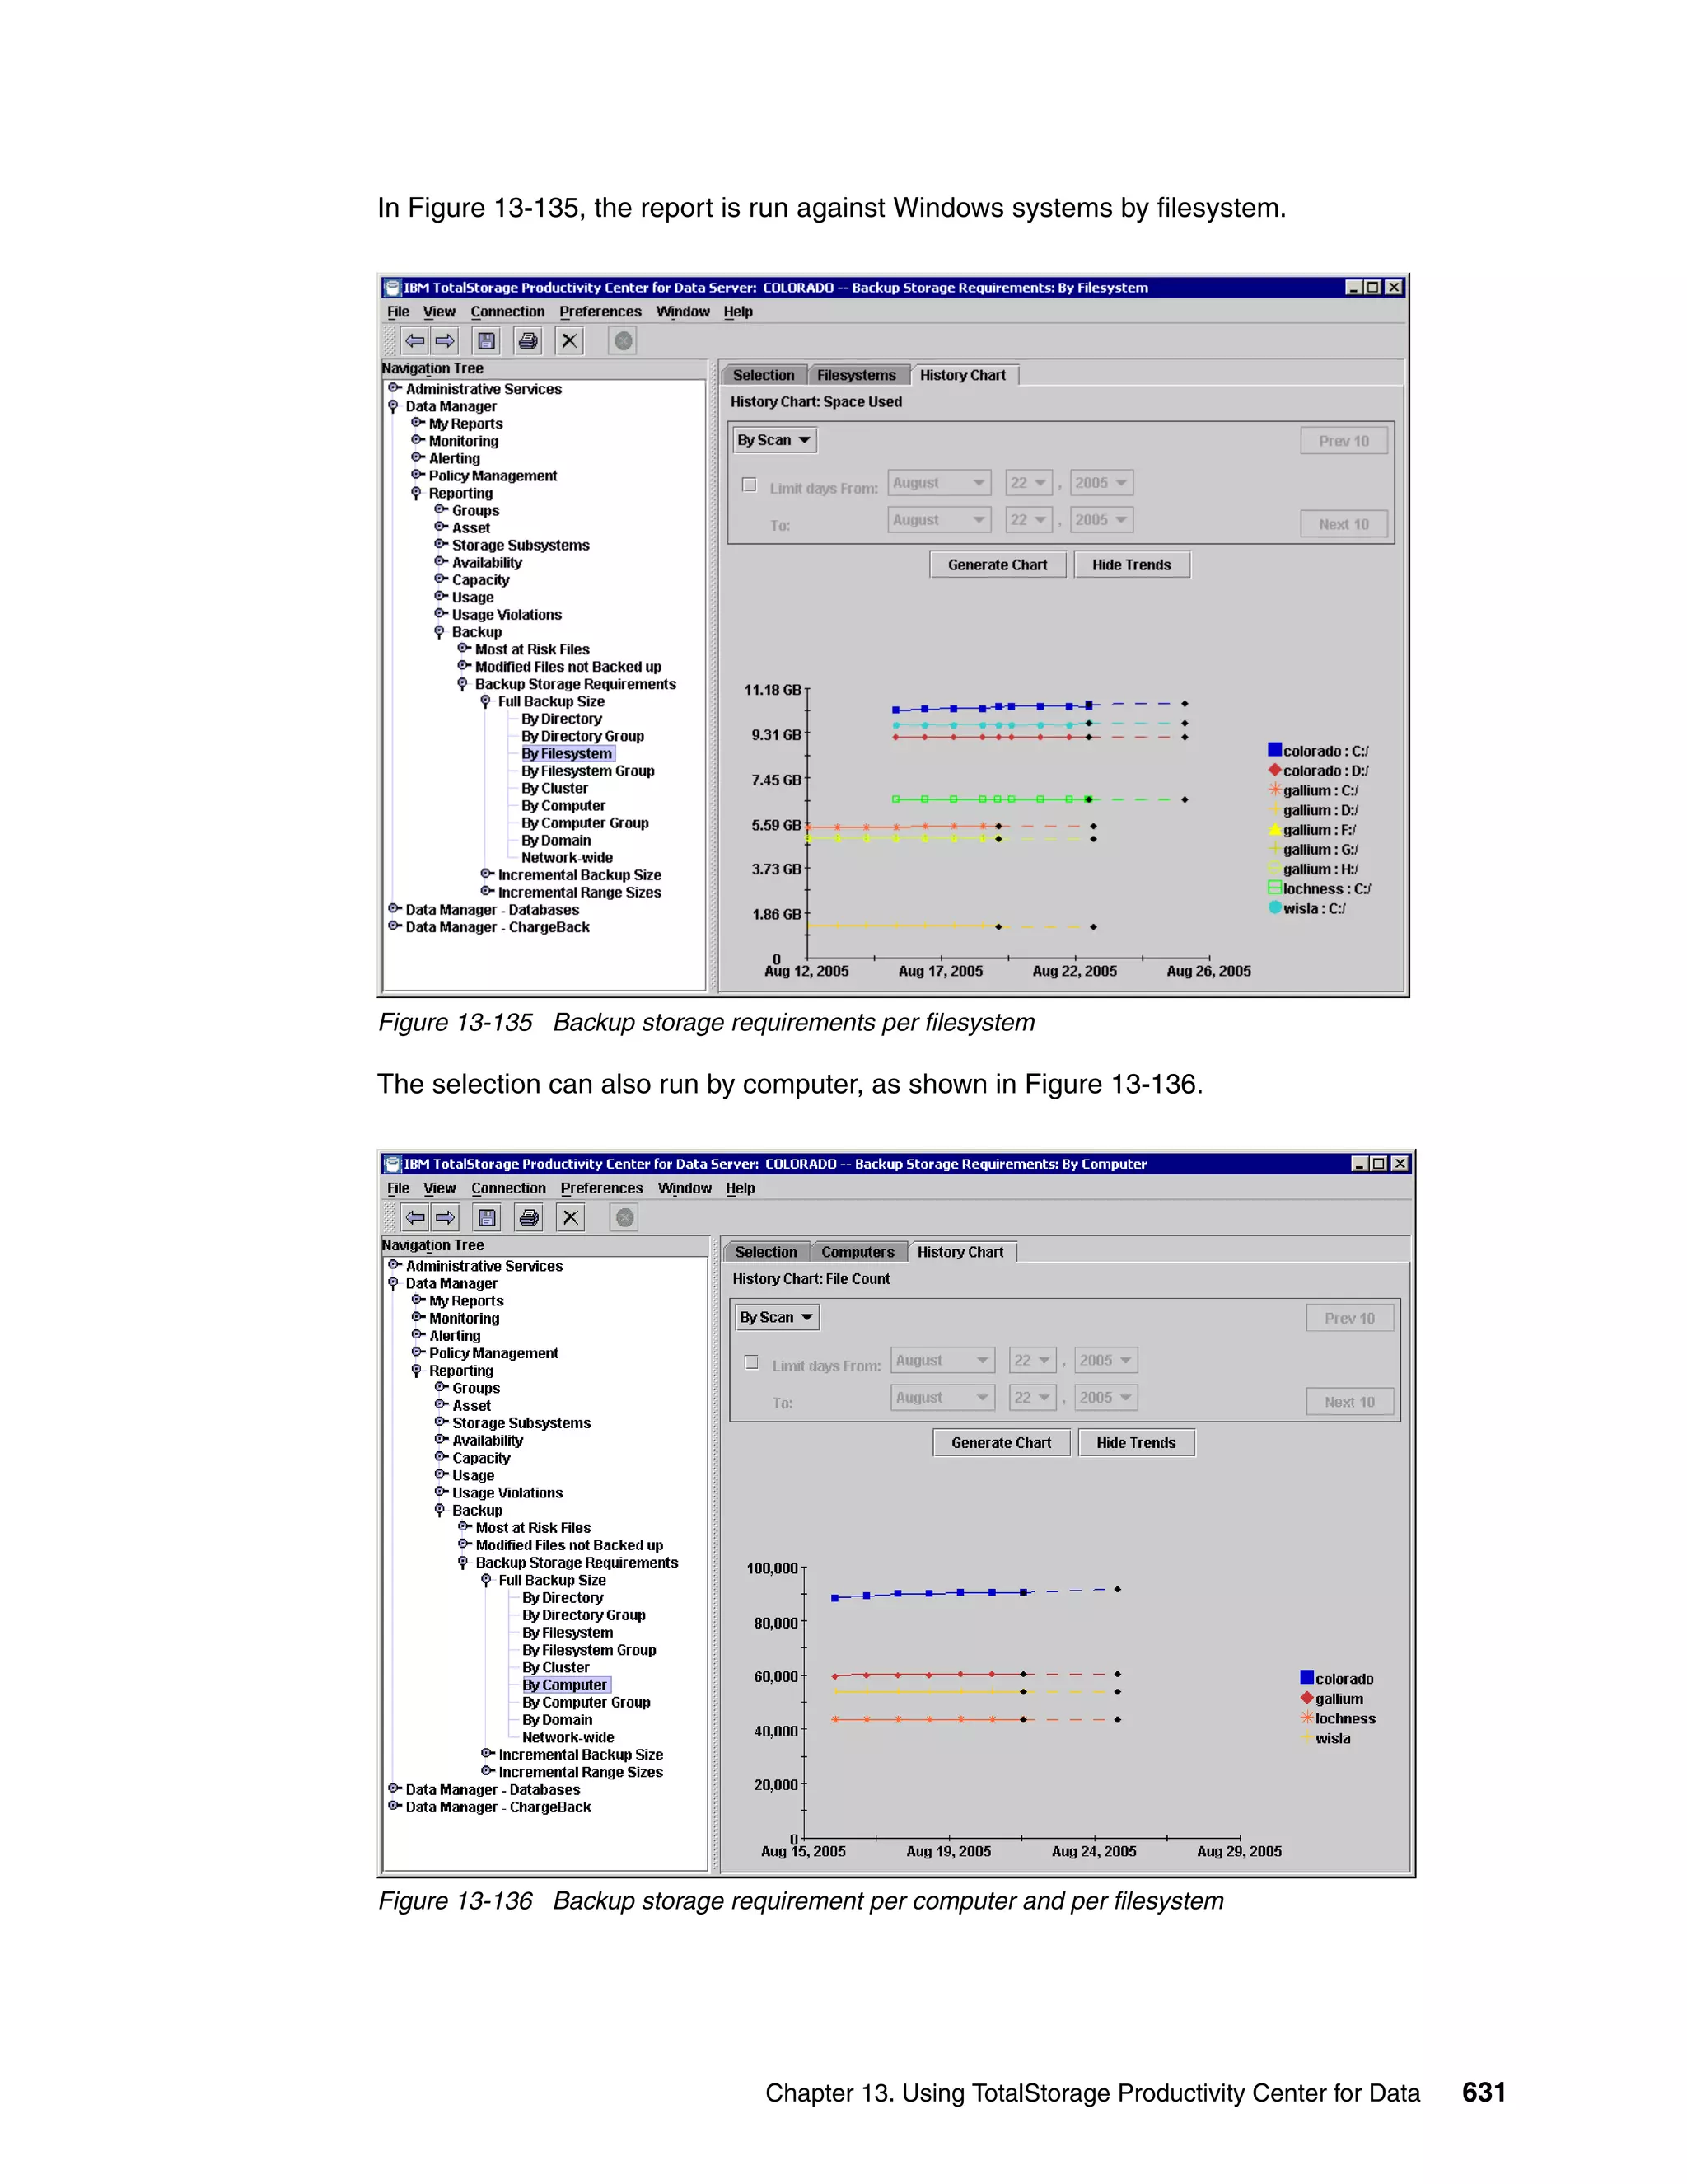1687x2184 pixels.
Task: Open the Help menu in By Computer window
Action: coord(741,1188)
